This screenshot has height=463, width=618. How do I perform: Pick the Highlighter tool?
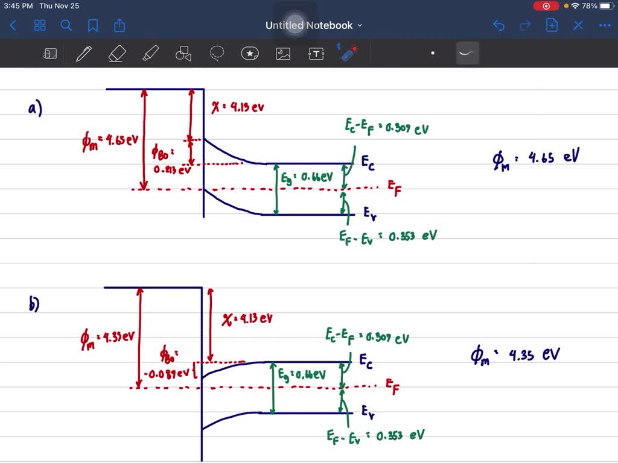coord(150,53)
